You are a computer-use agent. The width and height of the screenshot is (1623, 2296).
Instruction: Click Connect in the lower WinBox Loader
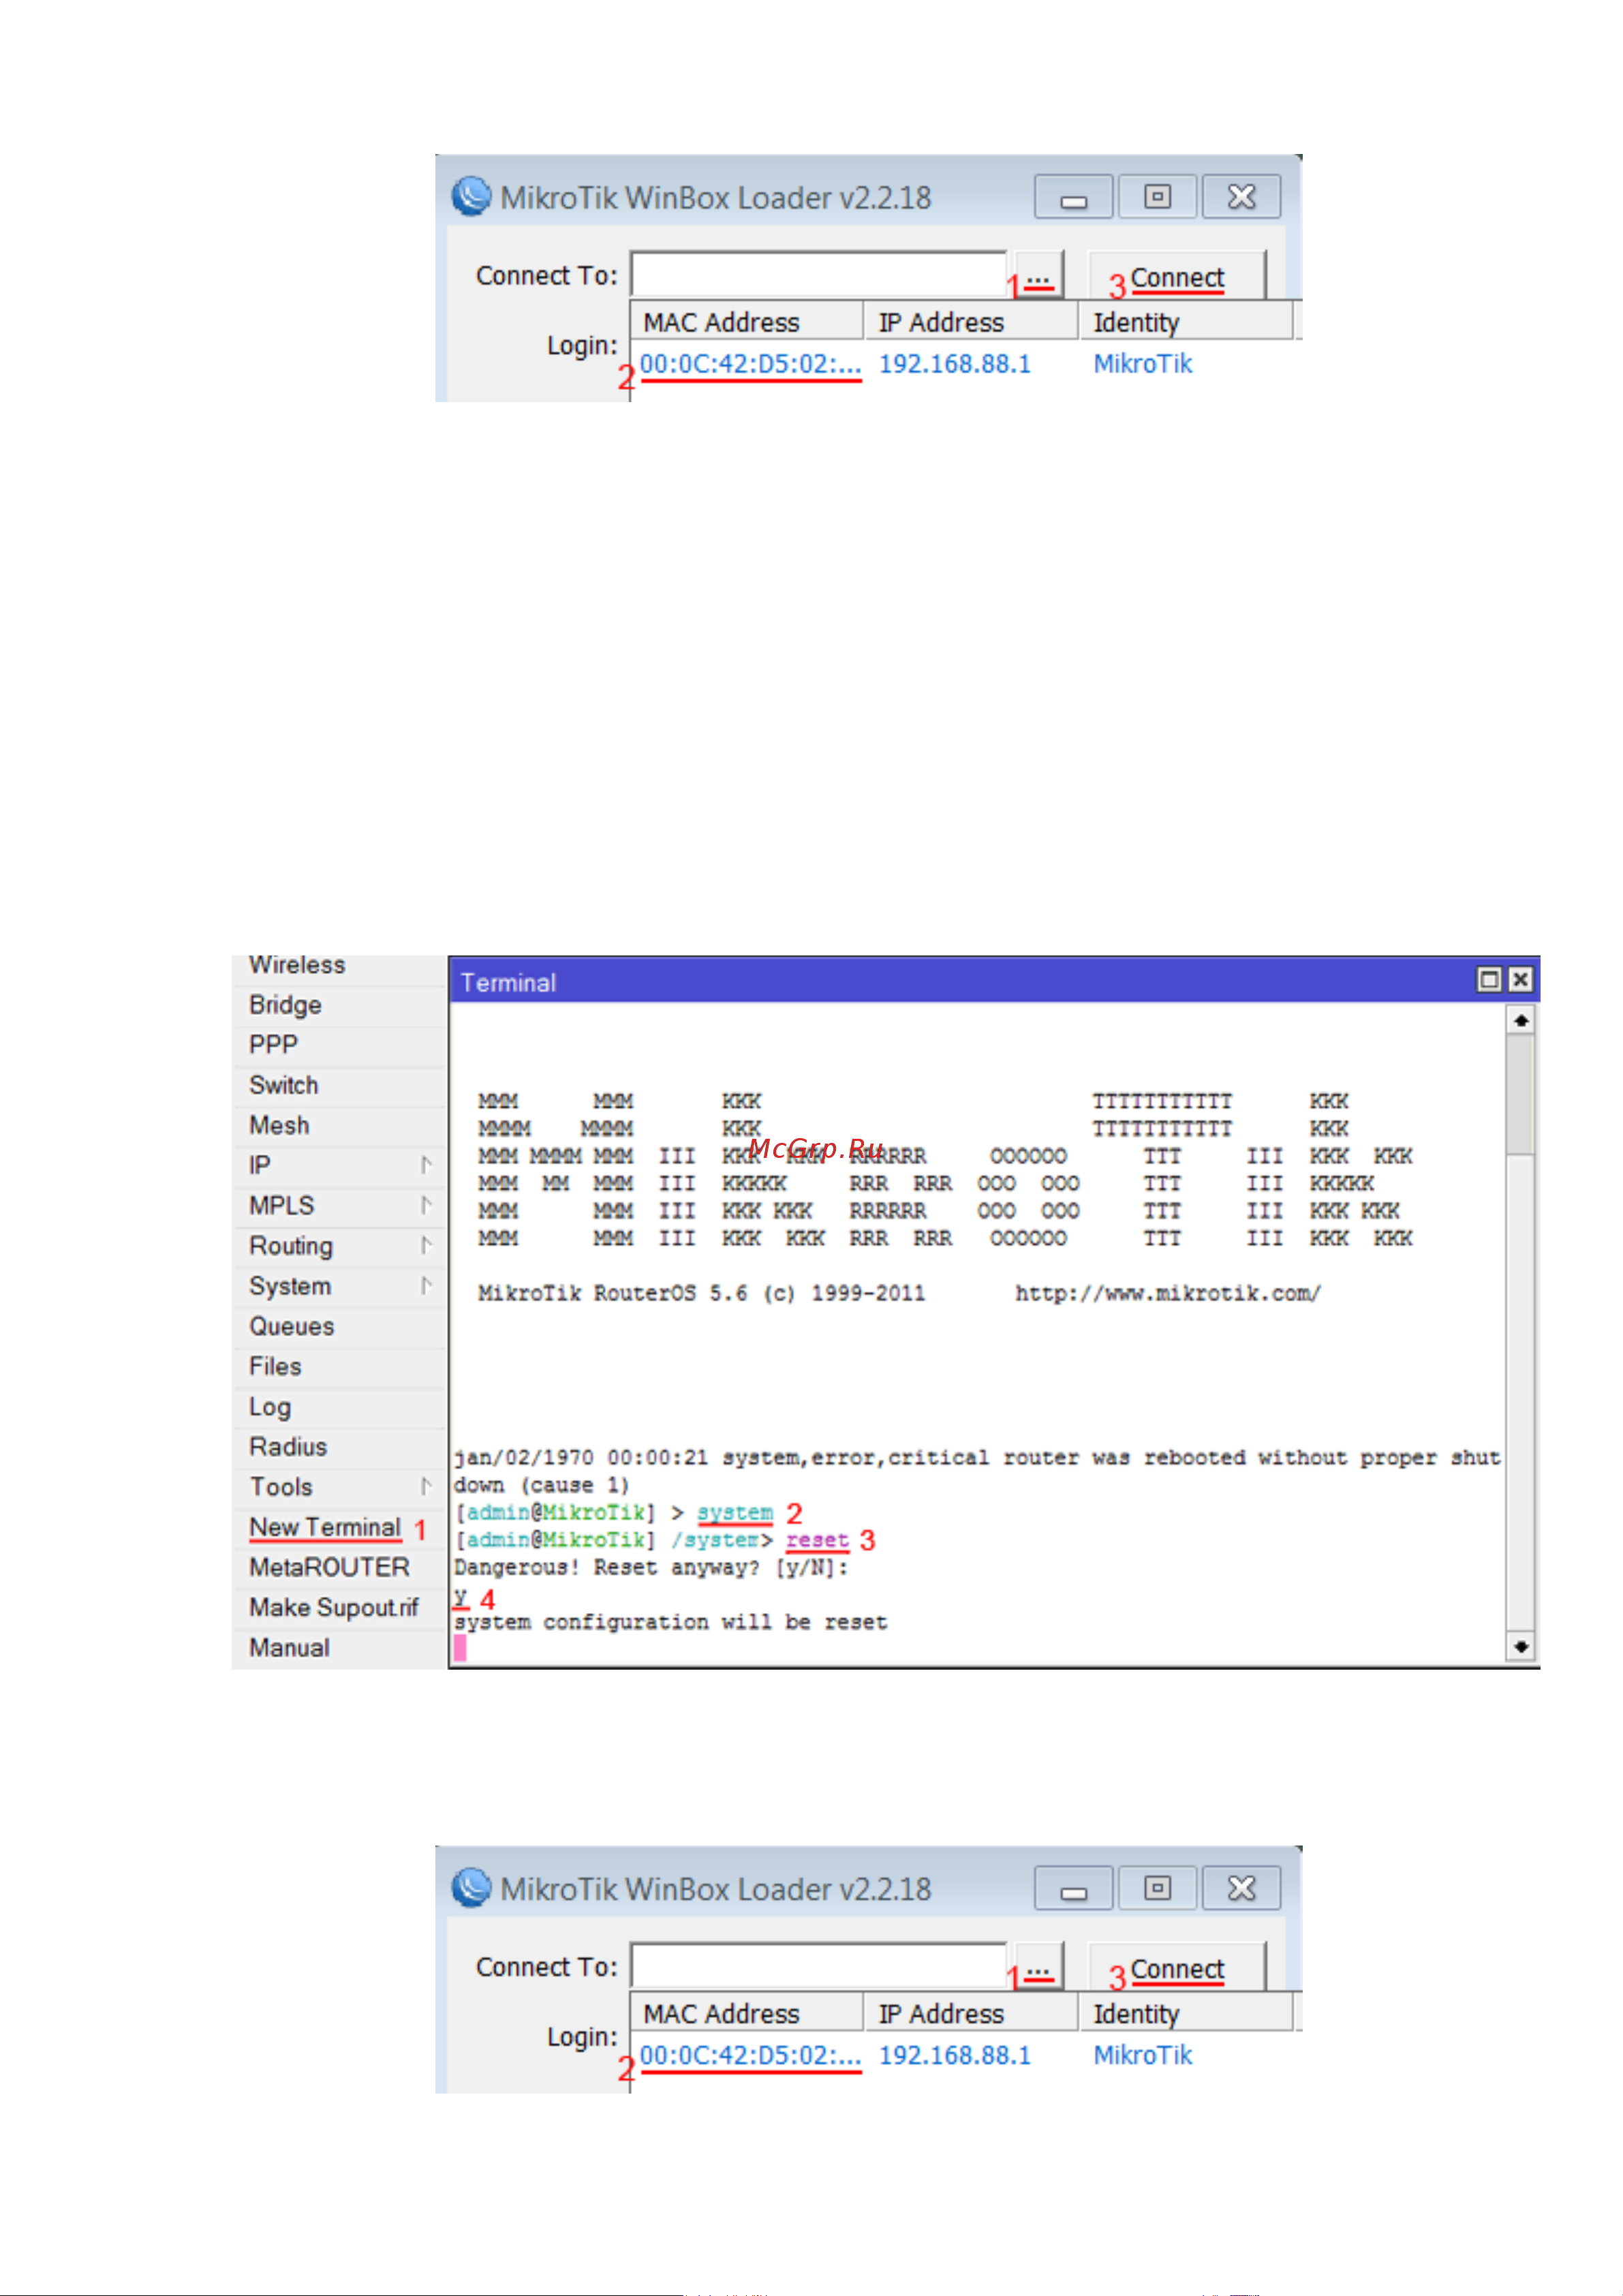[x=1177, y=1968]
